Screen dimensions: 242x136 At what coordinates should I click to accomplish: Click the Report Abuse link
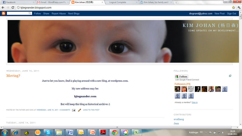[x=59, y=14]
